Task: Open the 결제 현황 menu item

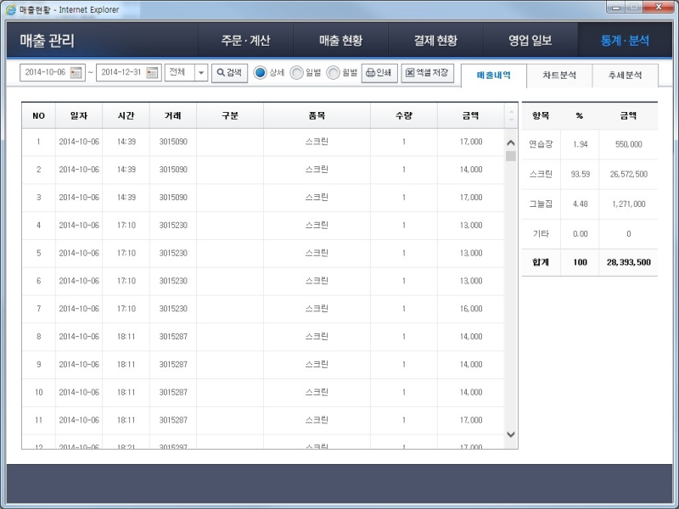Action: pyautogui.click(x=435, y=39)
